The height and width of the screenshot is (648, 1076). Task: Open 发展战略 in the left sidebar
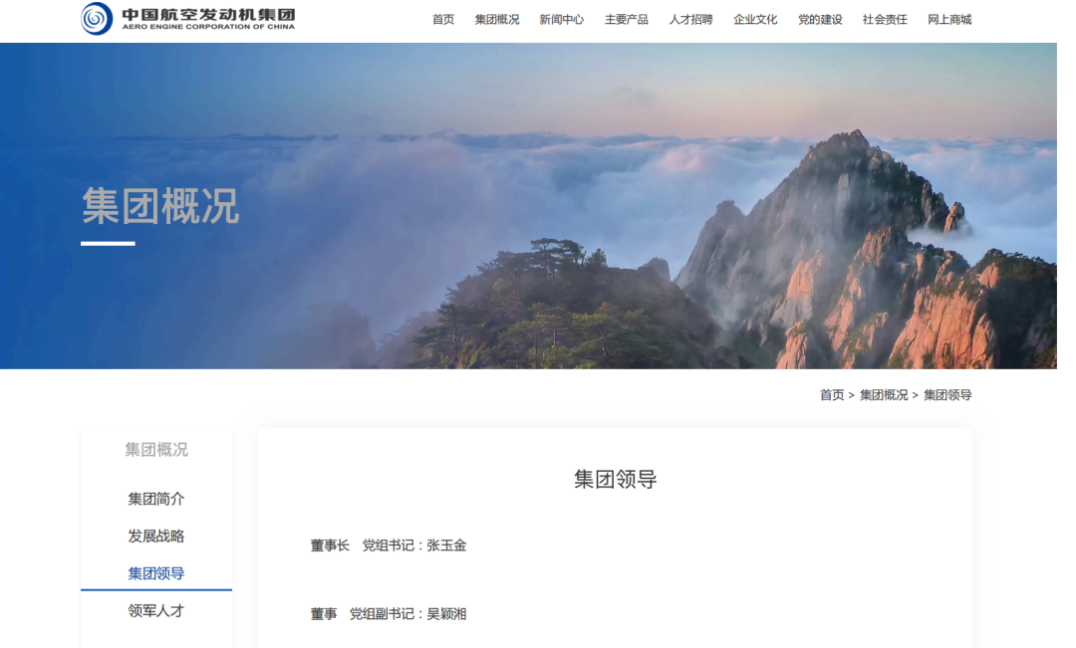[156, 537]
